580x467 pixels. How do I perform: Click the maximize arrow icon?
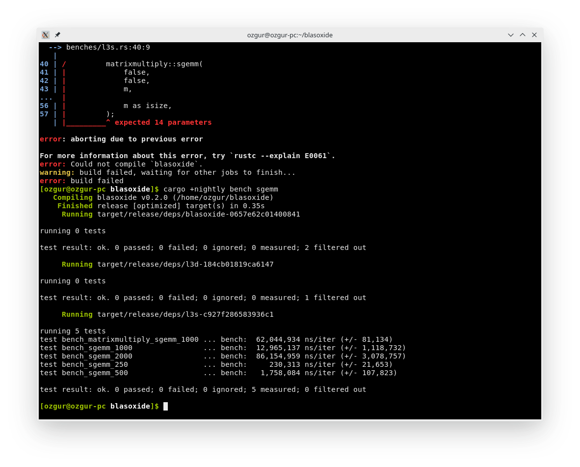pyautogui.click(x=522, y=35)
